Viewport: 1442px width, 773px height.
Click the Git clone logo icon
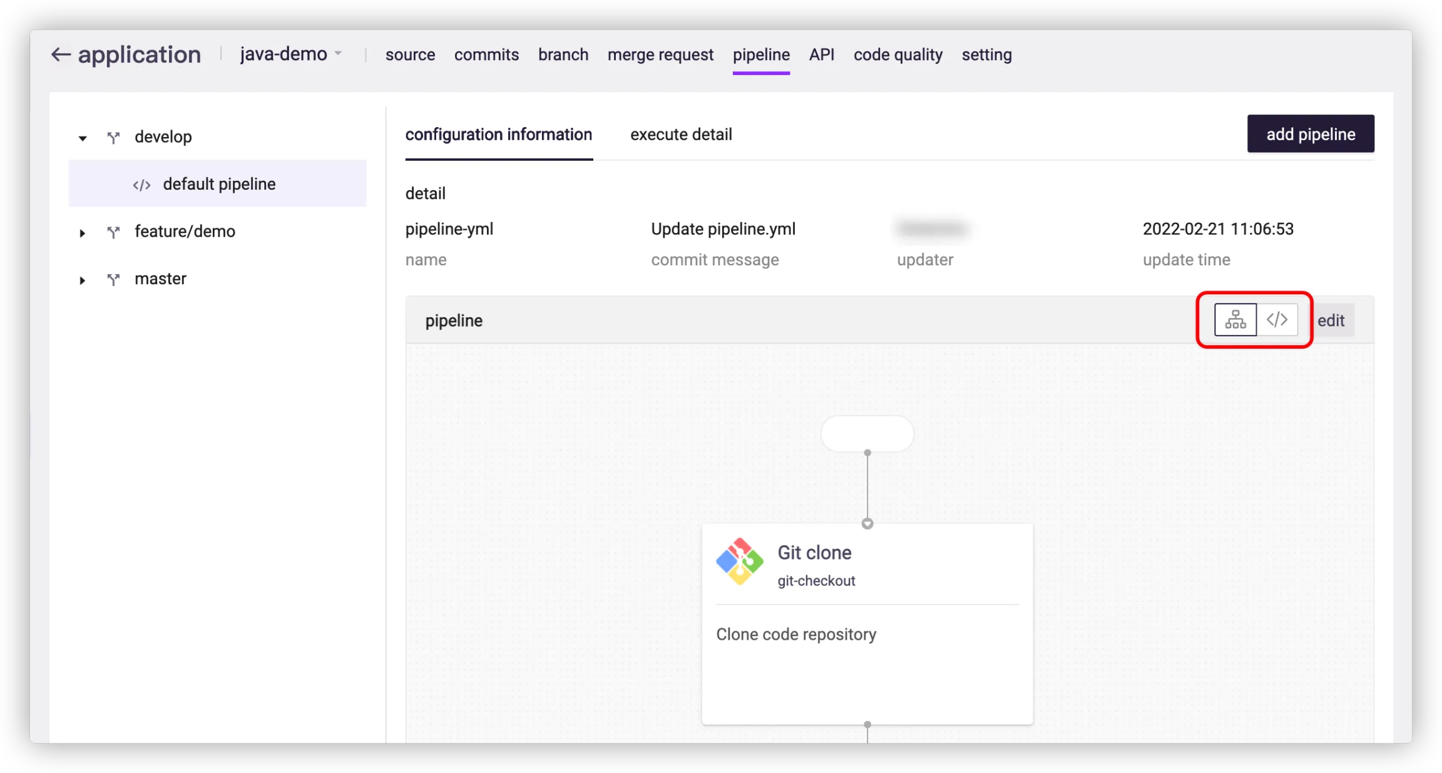739,561
